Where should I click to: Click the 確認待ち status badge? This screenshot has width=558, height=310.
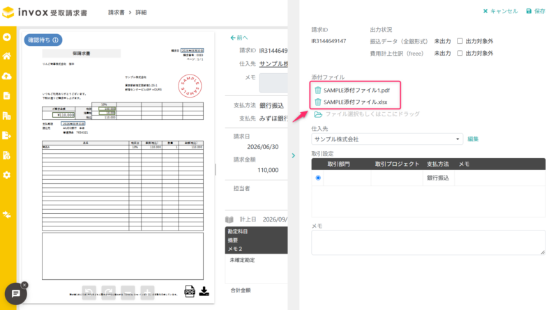click(43, 40)
